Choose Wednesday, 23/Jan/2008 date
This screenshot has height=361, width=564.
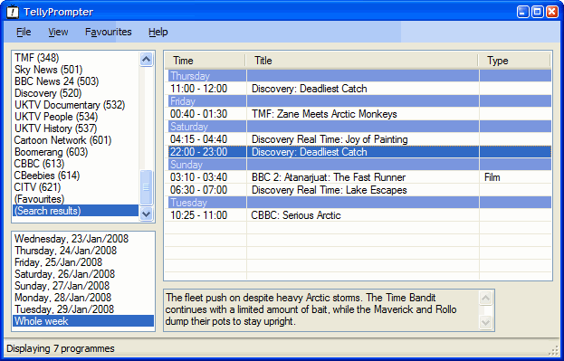[x=83, y=239]
